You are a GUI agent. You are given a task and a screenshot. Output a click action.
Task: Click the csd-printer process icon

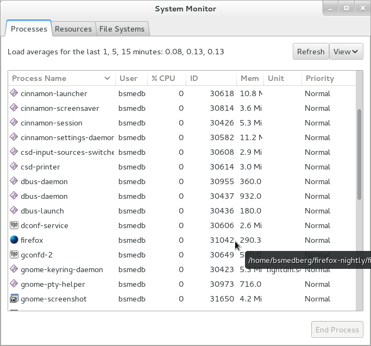tap(14, 166)
